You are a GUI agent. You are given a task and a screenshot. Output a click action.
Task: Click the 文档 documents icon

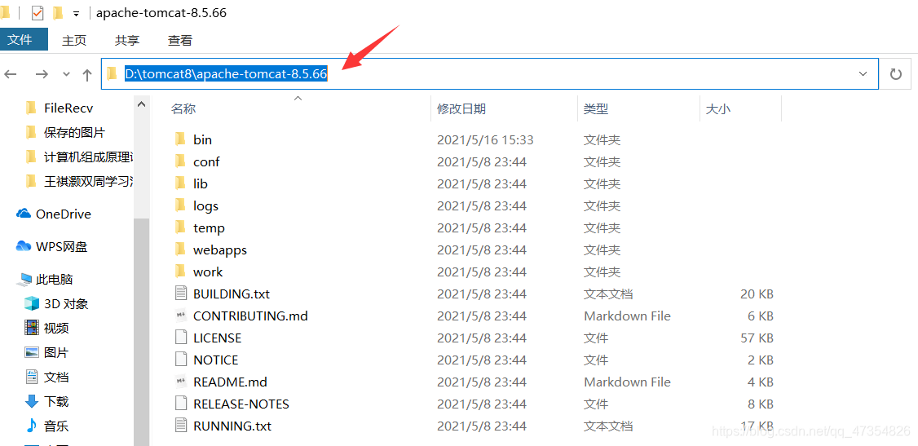pos(31,377)
